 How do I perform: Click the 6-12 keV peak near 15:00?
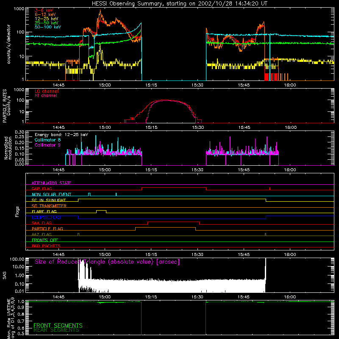(100, 11)
